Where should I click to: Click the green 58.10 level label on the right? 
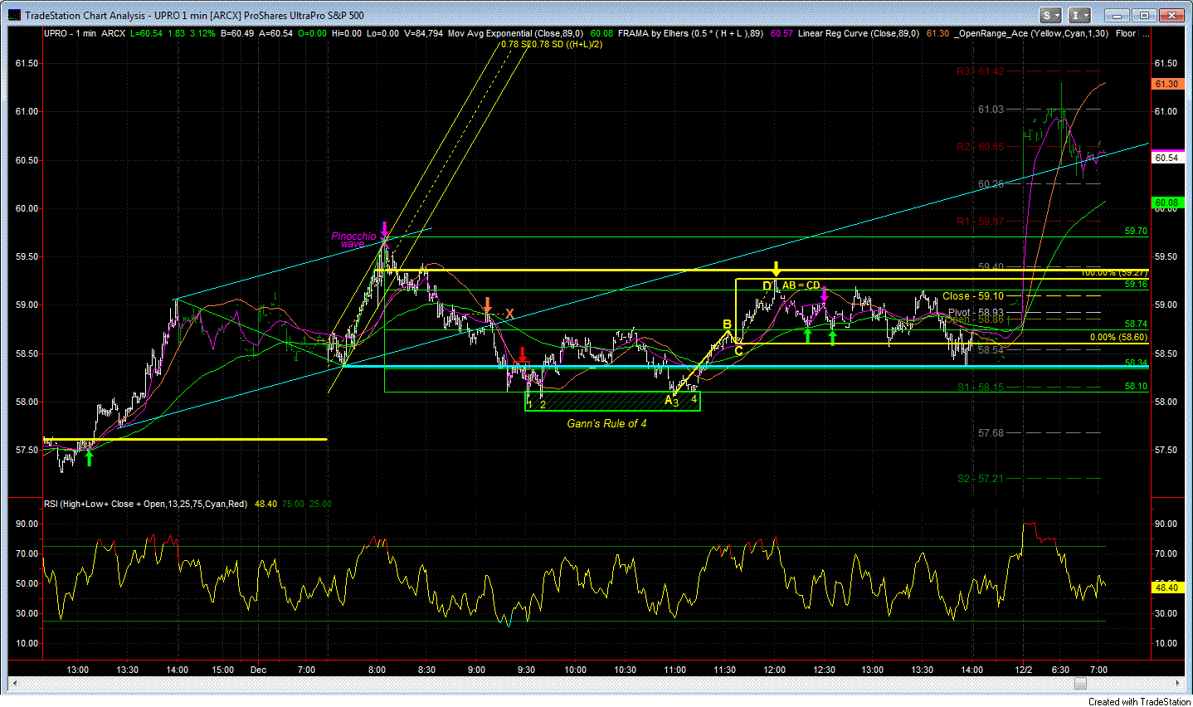pos(1136,386)
